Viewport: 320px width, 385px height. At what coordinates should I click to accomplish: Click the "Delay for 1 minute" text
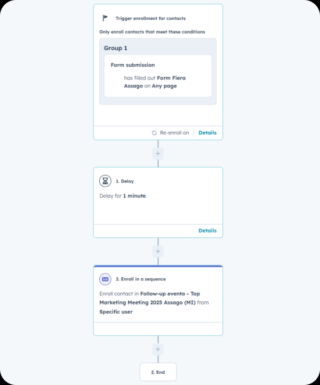[x=123, y=196]
